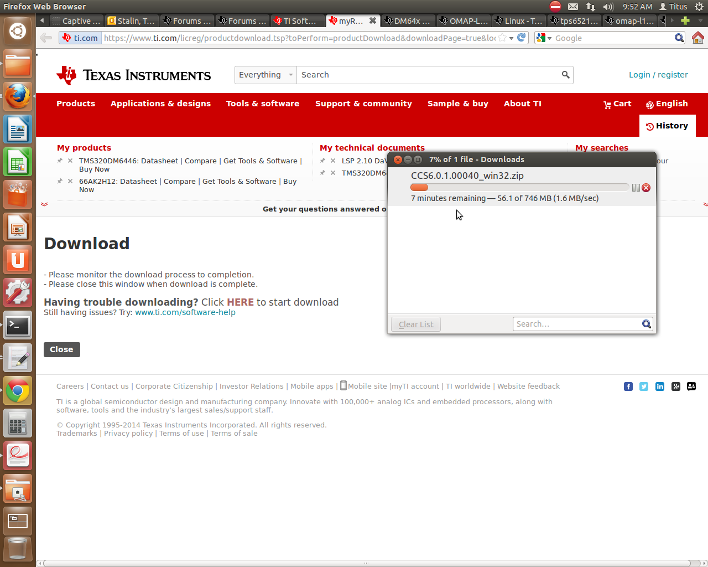Viewport: 708px width, 567px height.
Task: Open Tools & software menu
Action: click(263, 104)
